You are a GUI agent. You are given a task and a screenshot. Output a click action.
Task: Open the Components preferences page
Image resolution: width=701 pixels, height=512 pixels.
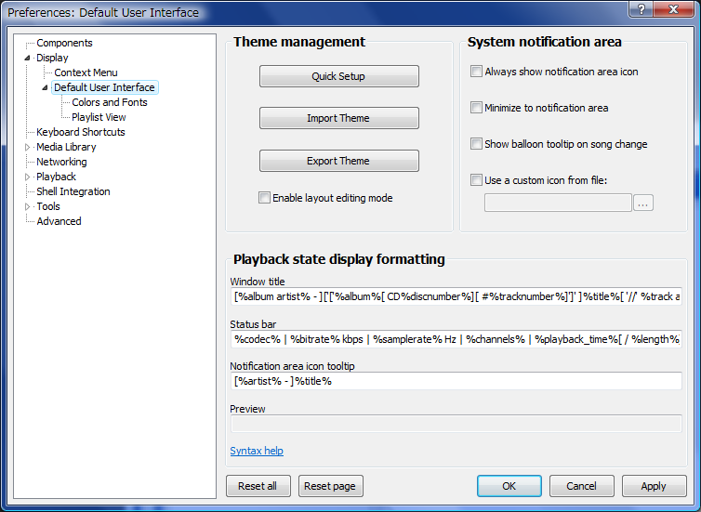[64, 43]
